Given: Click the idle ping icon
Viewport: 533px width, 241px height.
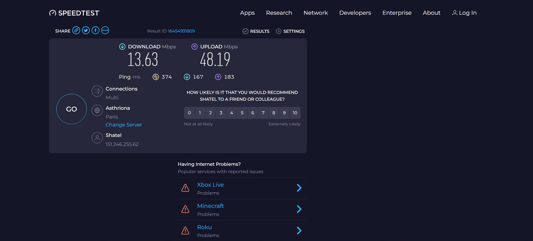Looking at the screenshot, I should 156,77.
